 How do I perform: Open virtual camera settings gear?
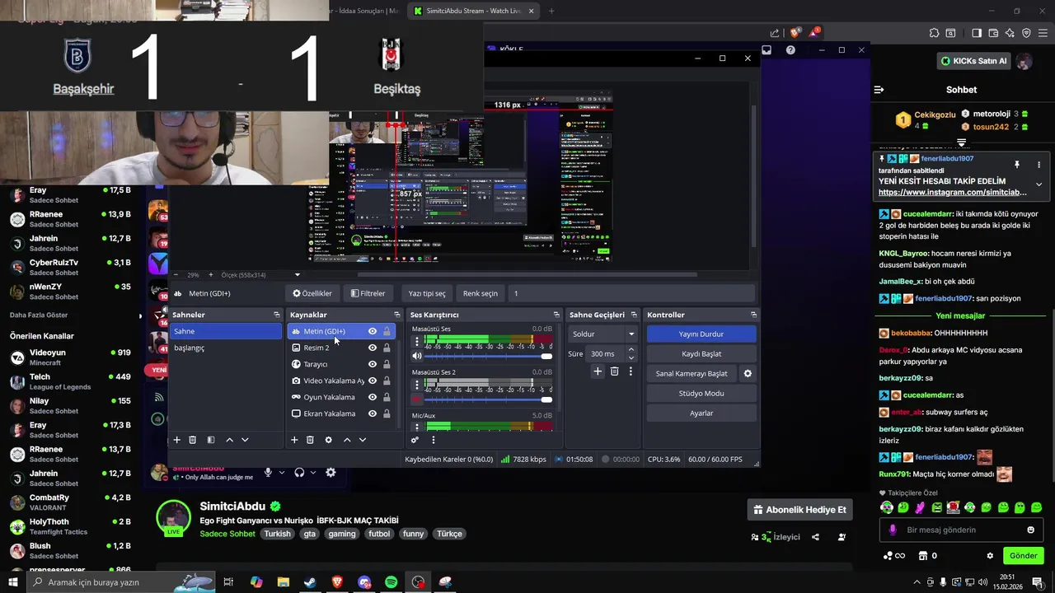[x=748, y=373]
